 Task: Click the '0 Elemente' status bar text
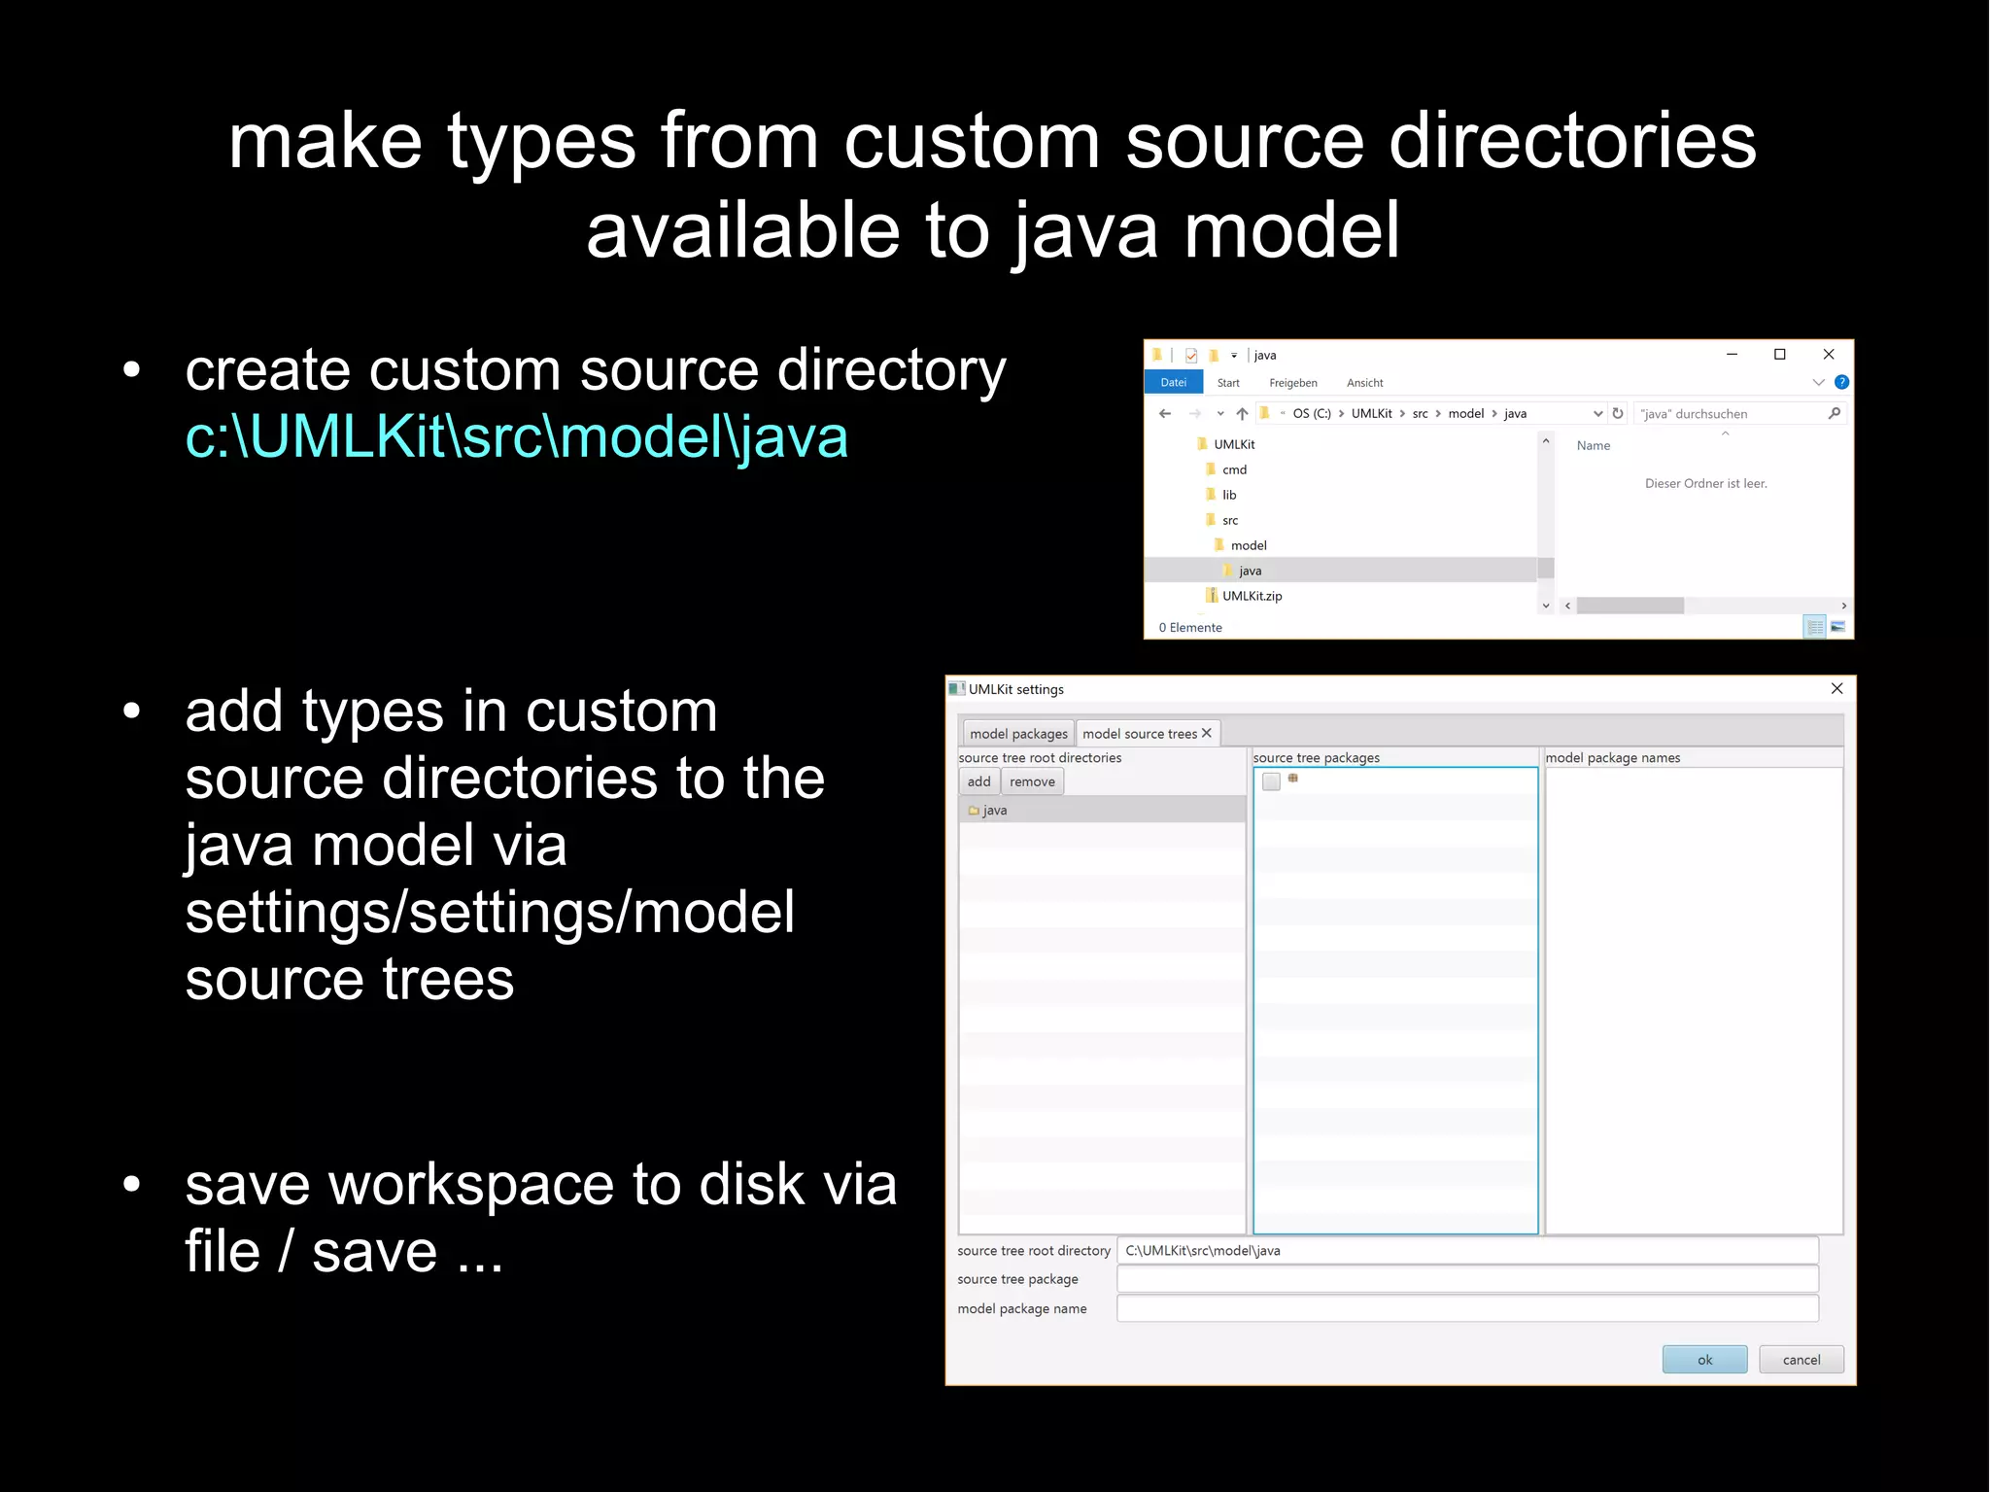click(1189, 627)
